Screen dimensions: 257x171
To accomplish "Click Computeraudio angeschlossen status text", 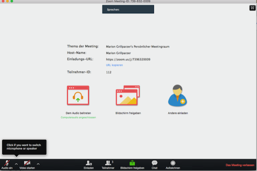I will [x=78, y=117].
